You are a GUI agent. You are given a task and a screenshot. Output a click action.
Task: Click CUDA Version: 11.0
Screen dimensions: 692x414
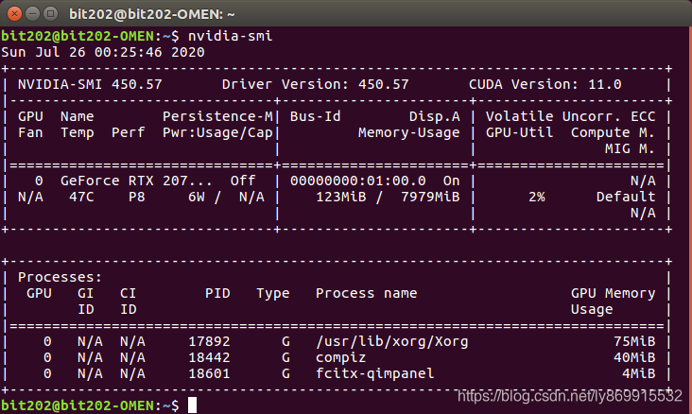coord(545,84)
